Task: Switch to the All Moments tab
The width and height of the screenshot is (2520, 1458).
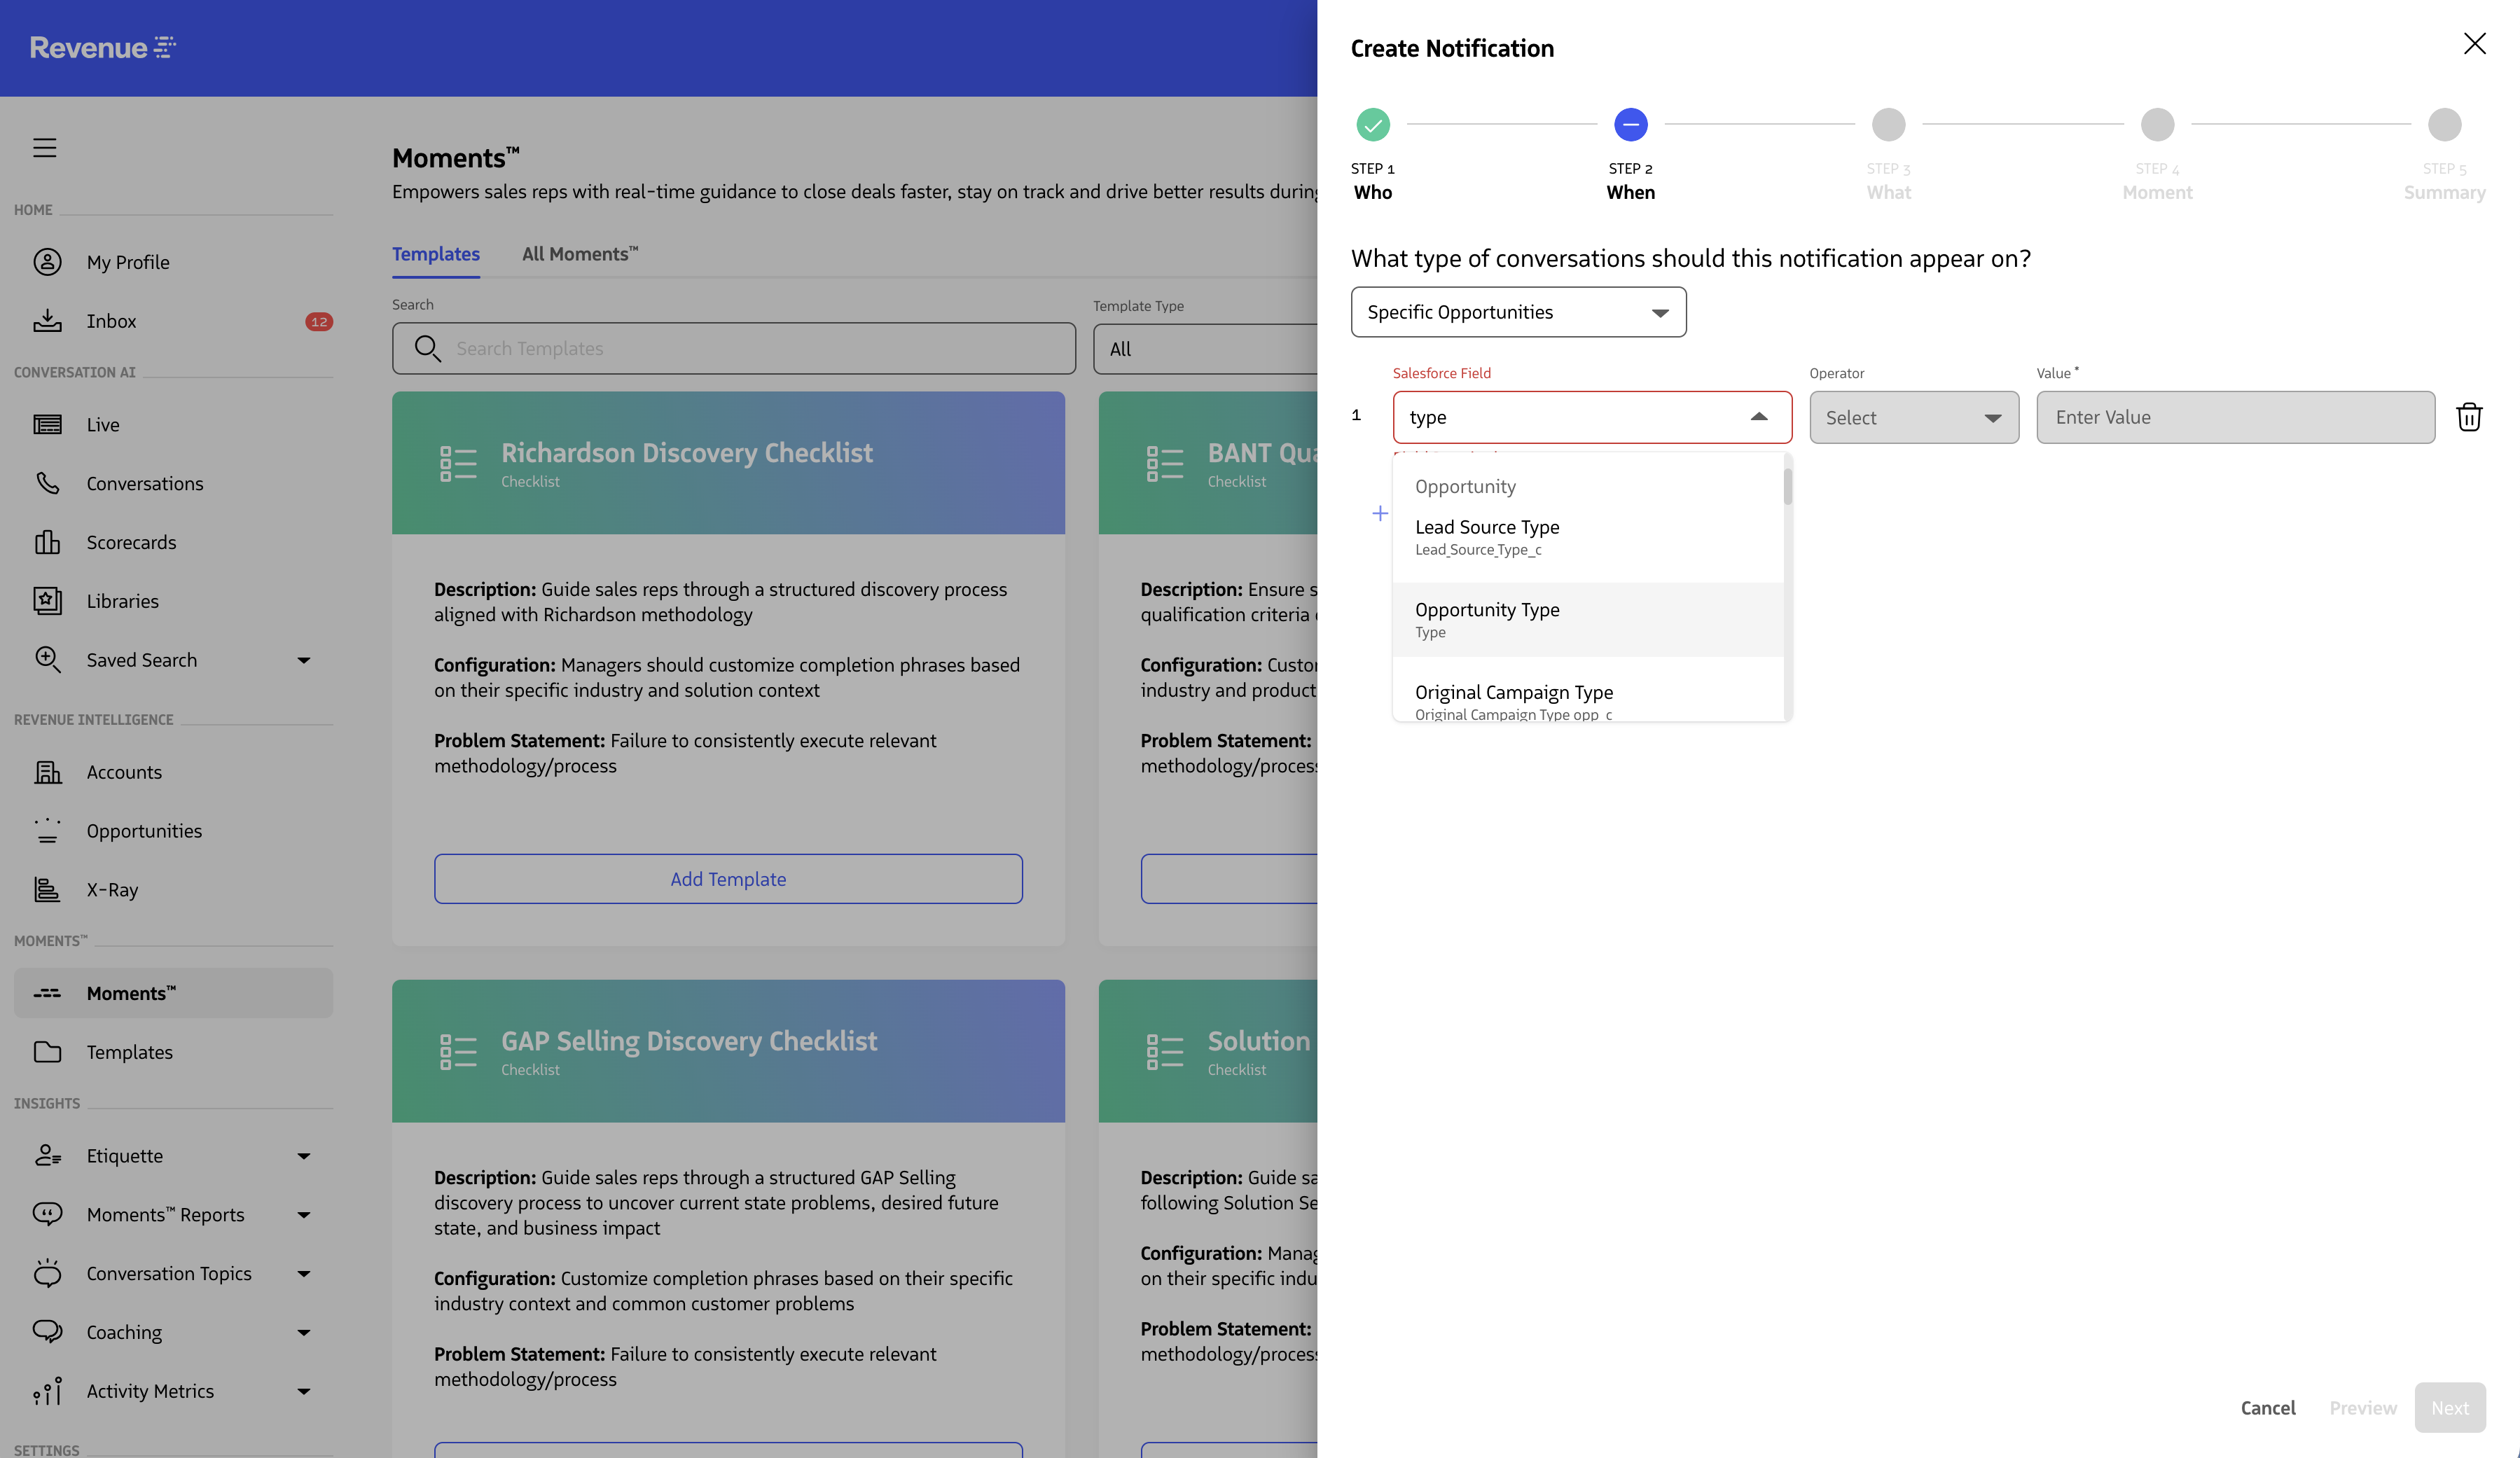Action: click(x=580, y=254)
